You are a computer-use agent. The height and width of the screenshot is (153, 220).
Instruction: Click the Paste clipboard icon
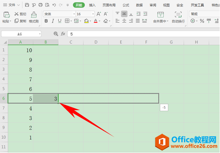6,15
